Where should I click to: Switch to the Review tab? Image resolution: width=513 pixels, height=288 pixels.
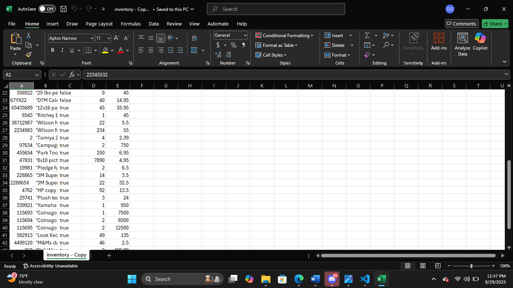point(174,24)
